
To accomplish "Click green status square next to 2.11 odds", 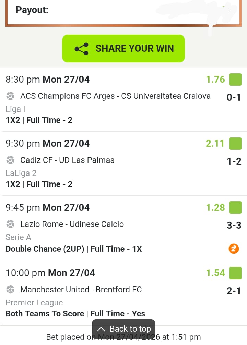I will tap(235, 143).
